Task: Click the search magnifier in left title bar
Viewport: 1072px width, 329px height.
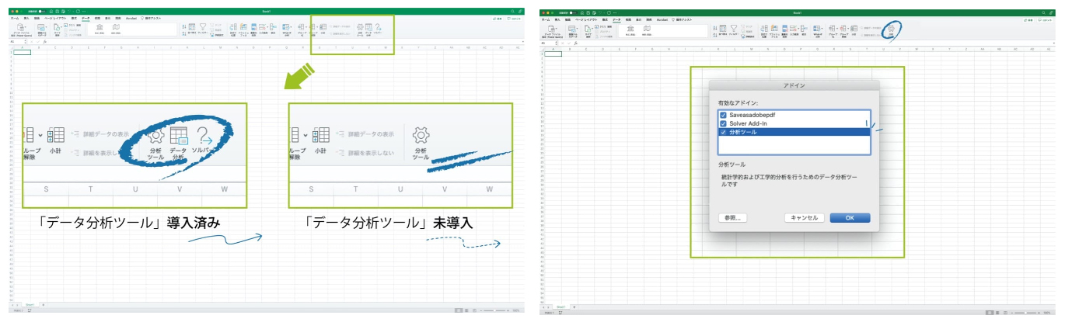Action: pos(512,12)
